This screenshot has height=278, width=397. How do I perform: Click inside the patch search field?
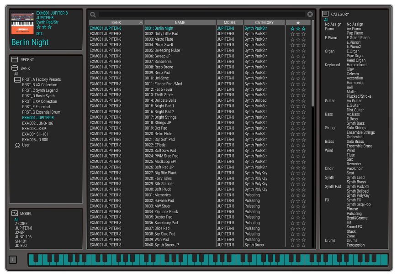click(x=202, y=15)
